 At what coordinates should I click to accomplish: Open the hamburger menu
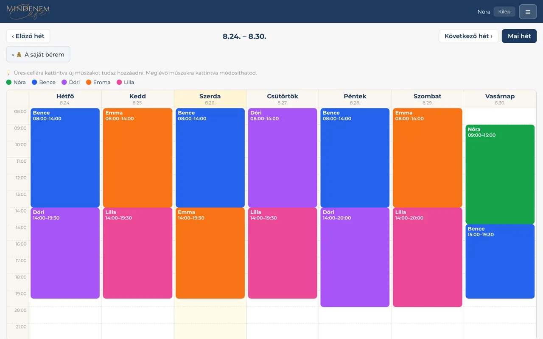(528, 12)
